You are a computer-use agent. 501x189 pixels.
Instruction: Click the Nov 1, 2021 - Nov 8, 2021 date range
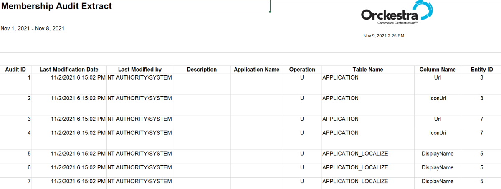33,29
